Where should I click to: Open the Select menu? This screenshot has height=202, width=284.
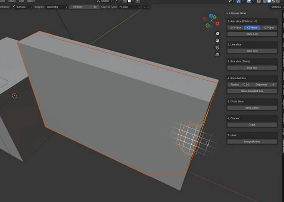click(12, 1)
